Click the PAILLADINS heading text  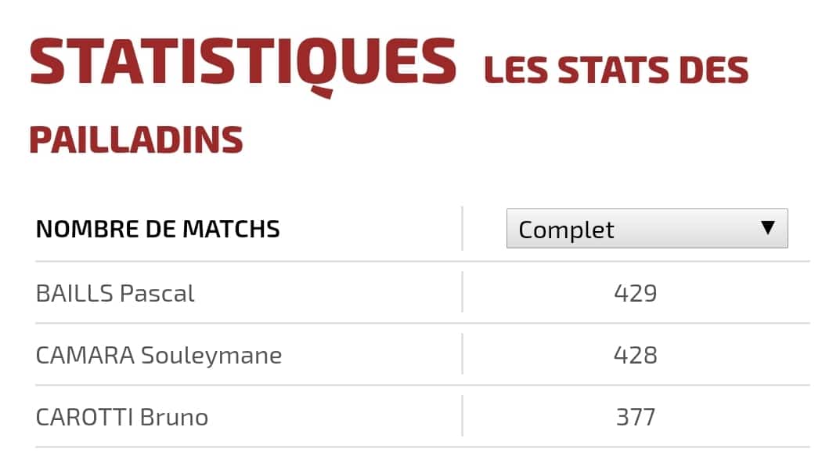136,139
